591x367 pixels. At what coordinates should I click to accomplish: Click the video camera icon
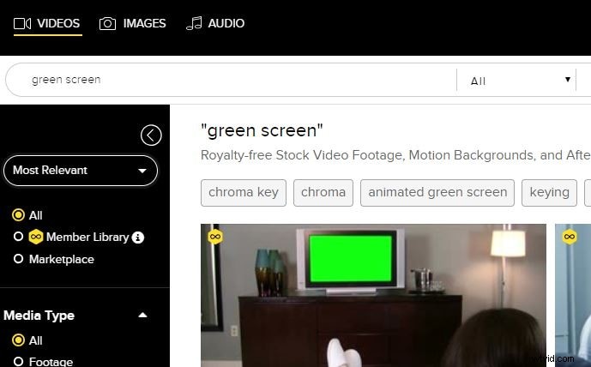point(21,23)
